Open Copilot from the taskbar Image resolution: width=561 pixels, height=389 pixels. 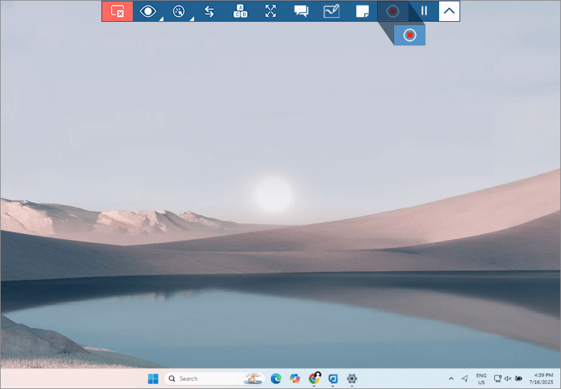click(x=295, y=379)
